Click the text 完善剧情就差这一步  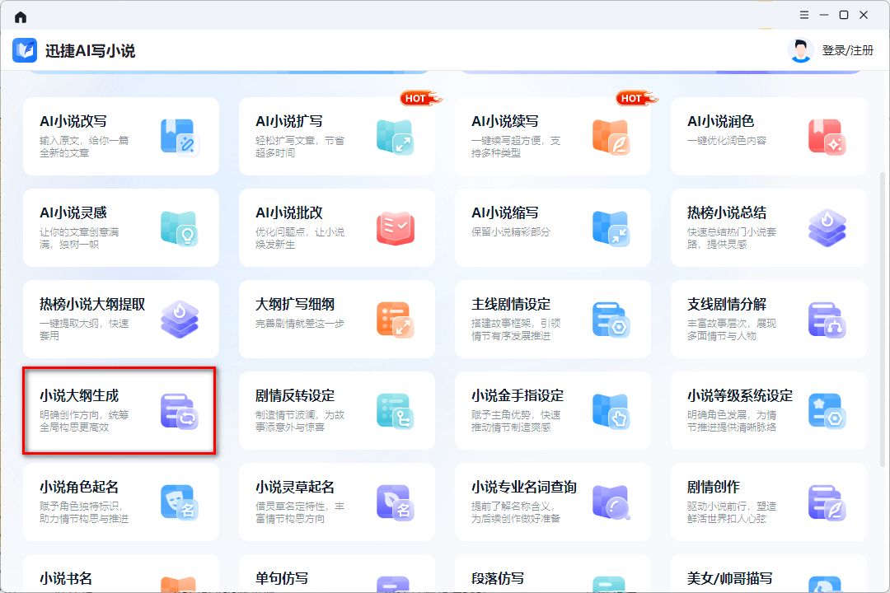pyautogui.click(x=300, y=324)
